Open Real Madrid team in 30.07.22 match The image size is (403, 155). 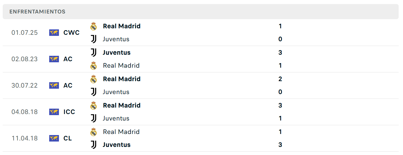pos(122,79)
